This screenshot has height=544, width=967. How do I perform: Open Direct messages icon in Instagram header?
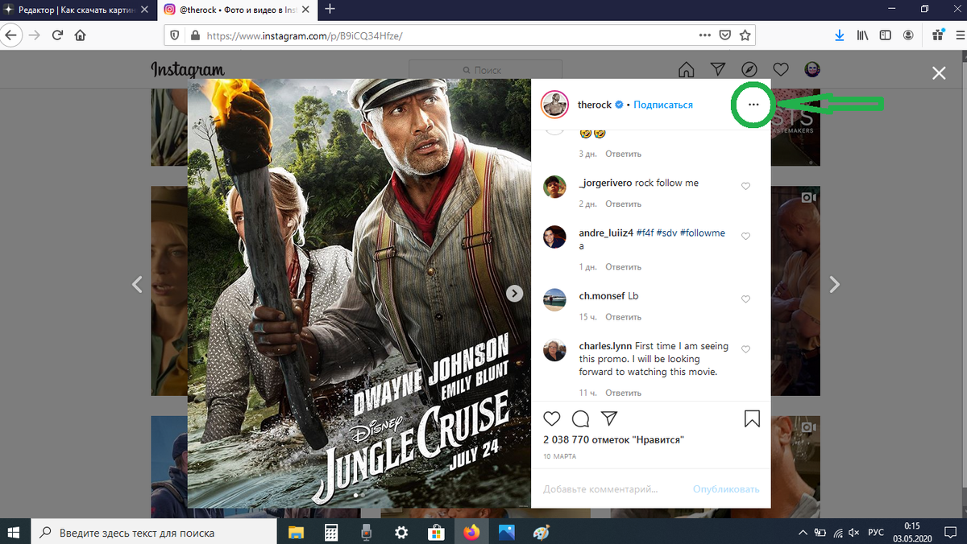pyautogui.click(x=717, y=70)
